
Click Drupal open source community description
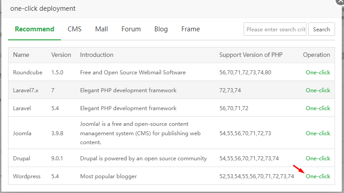[x=143, y=159]
